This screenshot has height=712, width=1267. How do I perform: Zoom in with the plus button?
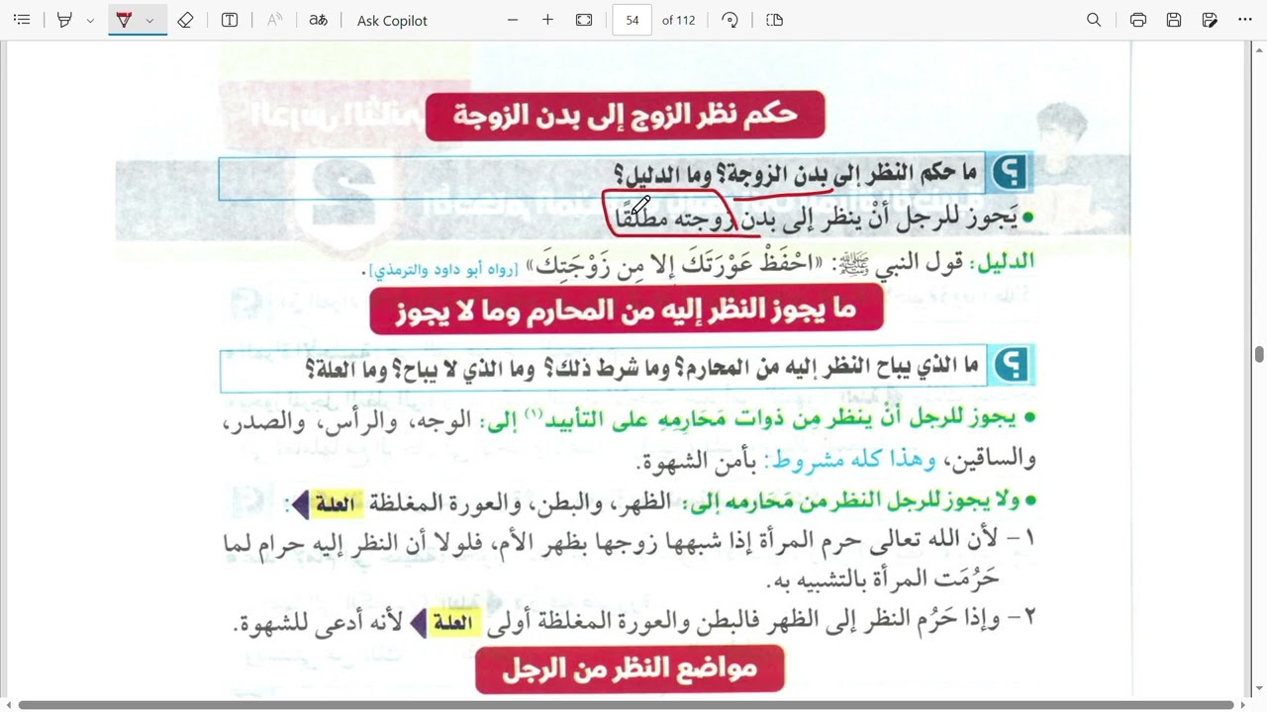coord(547,20)
